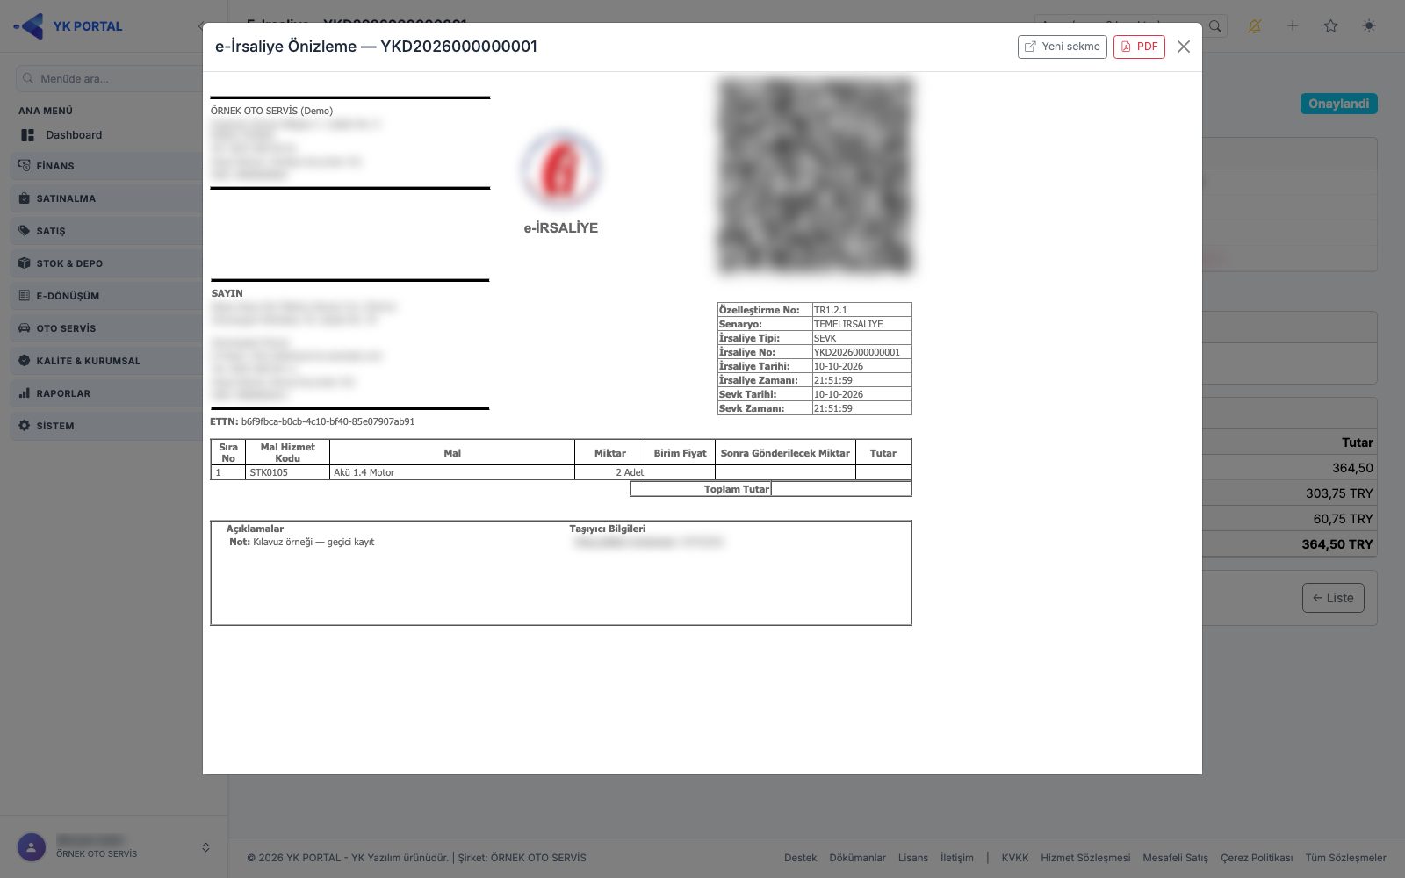Click the Dashboard grid icon

pyautogui.click(x=27, y=135)
